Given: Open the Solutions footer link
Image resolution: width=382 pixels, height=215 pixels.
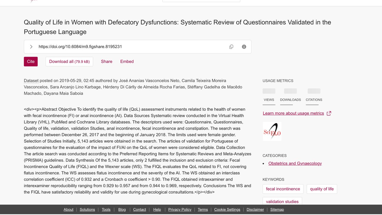Looking at the screenshot, I should pos(87,210).
